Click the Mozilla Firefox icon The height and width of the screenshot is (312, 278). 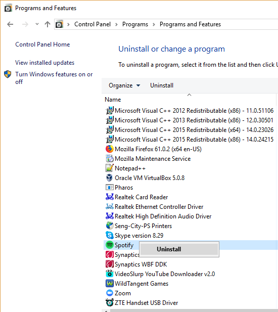click(110, 149)
